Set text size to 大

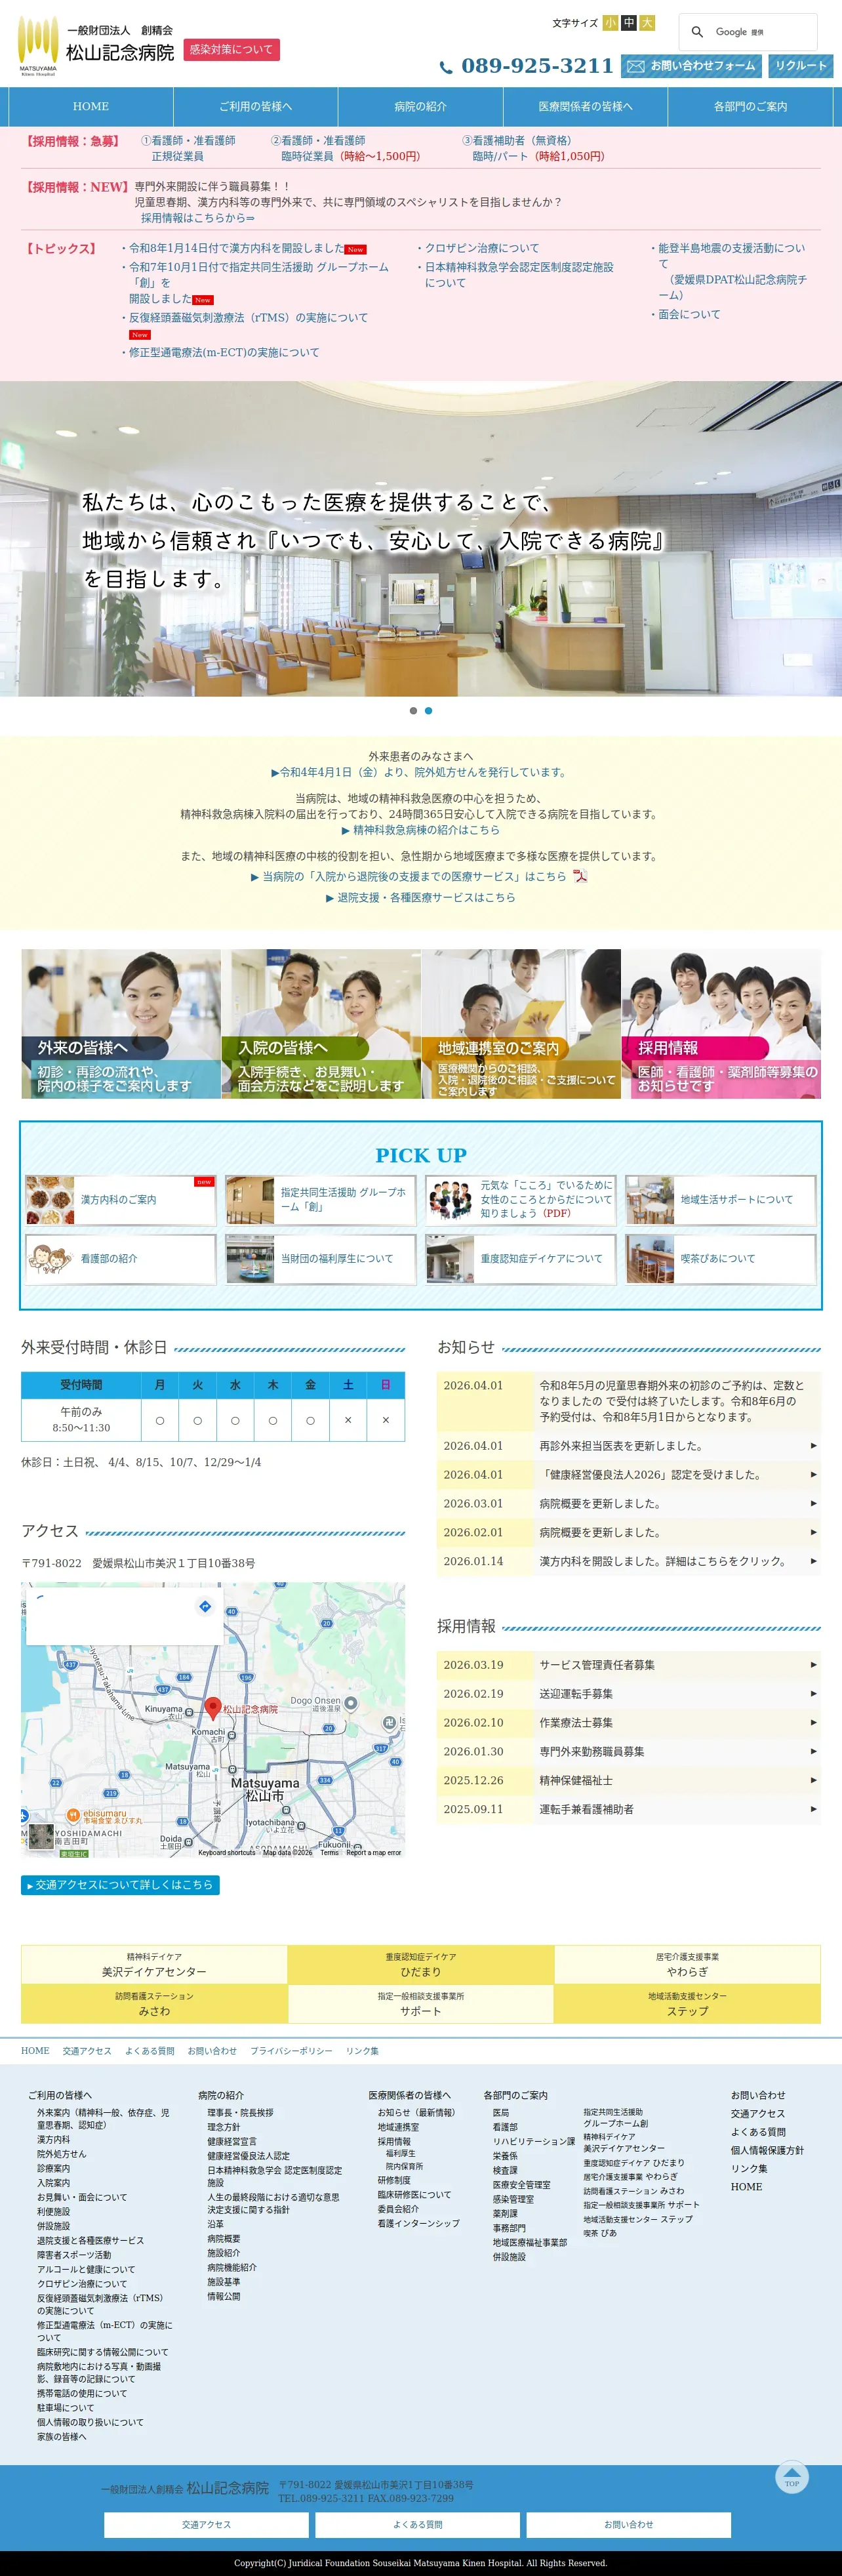point(647,23)
